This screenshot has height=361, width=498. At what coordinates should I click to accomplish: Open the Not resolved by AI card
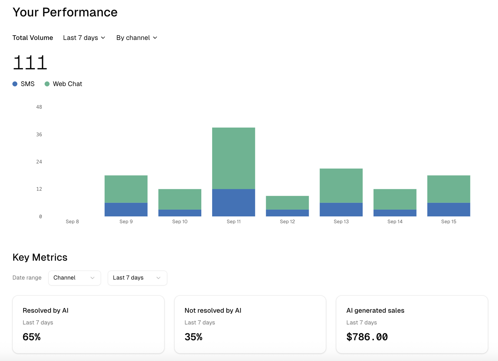[250, 324]
